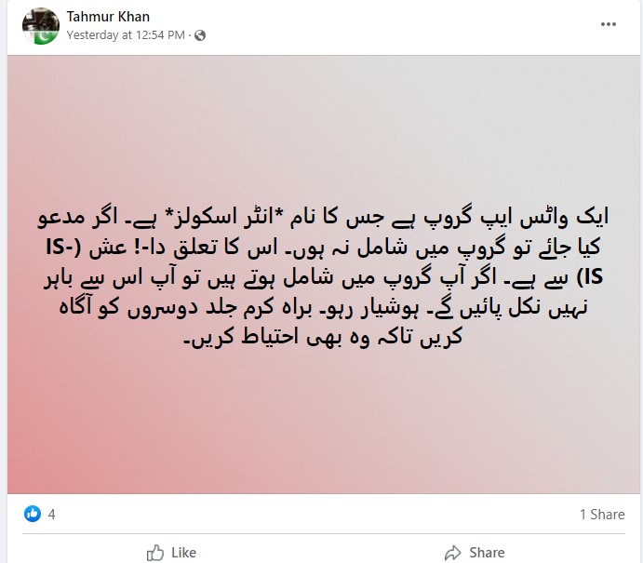643x563 pixels.
Task: Click the globe public audience icon
Action: point(200,35)
